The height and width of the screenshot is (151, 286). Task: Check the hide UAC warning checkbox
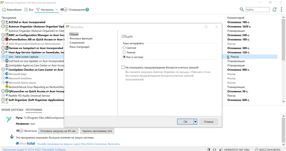(x=123, y=67)
